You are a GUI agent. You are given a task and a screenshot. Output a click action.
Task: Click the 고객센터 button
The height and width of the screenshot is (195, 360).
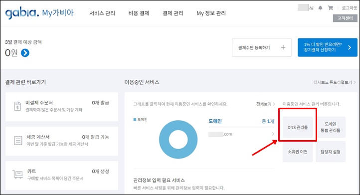tap(345, 18)
